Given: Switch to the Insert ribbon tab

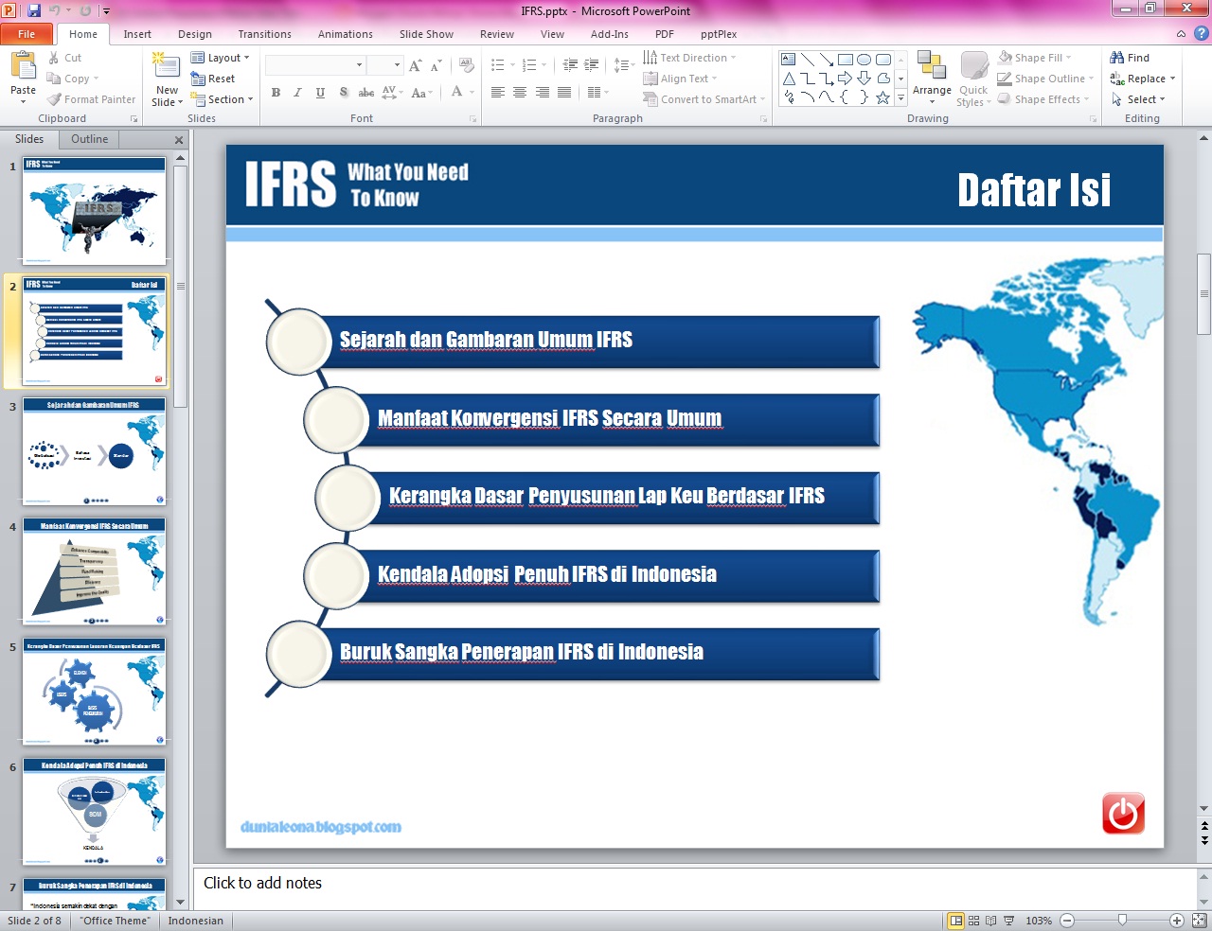Looking at the screenshot, I should pyautogui.click(x=137, y=34).
